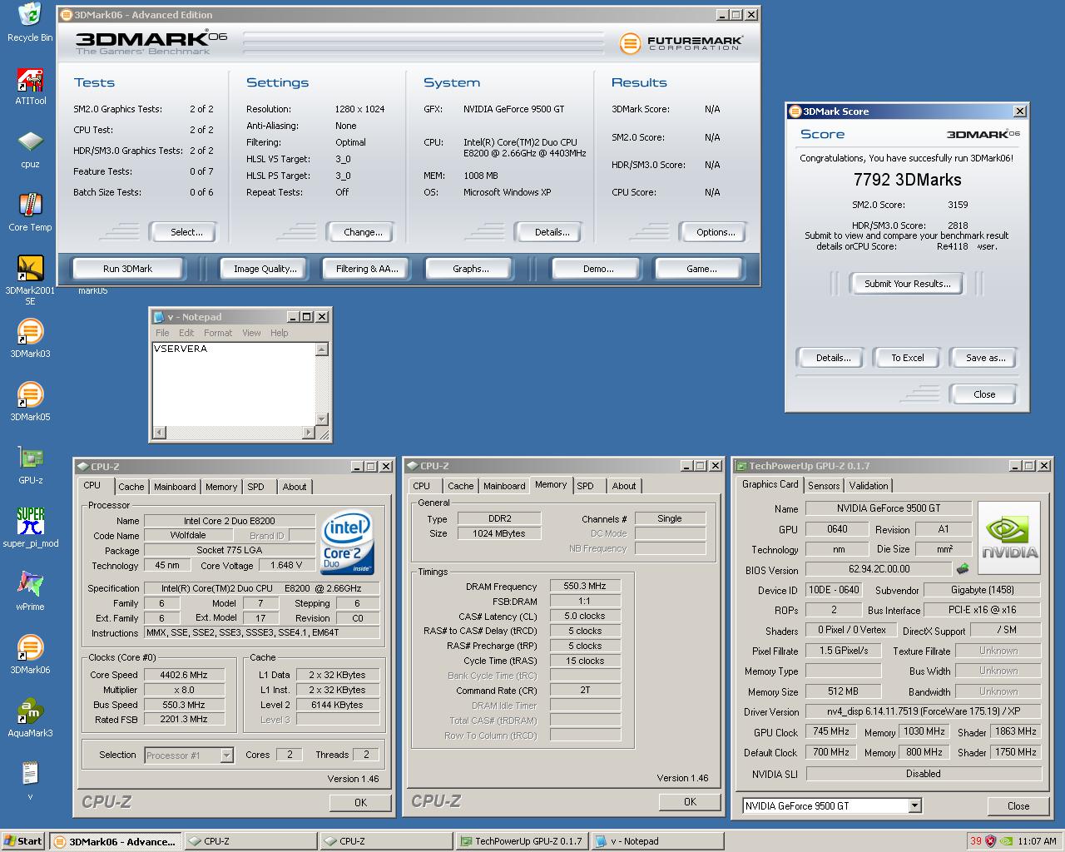Screen dimensions: 1065x852
Task: Launch the 3DMark05 desktop icon
Action: click(x=30, y=402)
